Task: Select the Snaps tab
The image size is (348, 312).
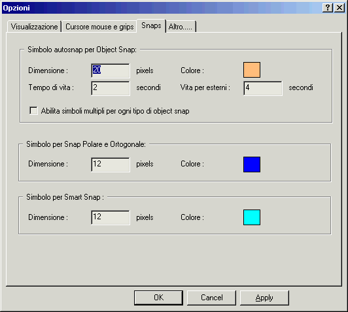Action: (151, 25)
